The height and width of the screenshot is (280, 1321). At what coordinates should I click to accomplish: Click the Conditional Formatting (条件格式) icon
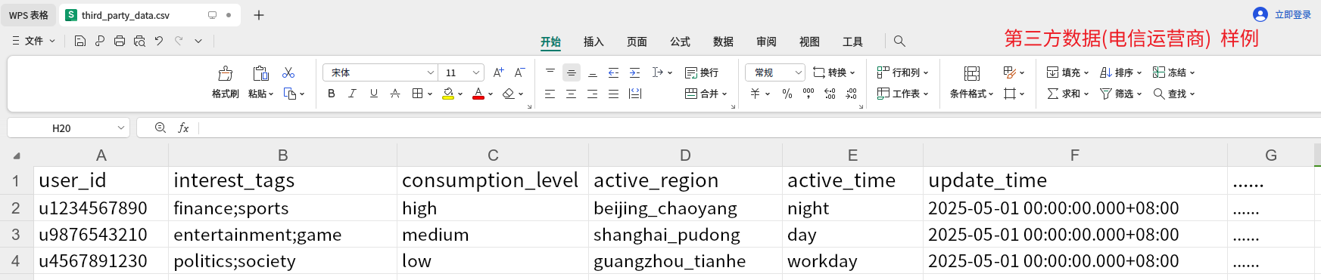972,73
